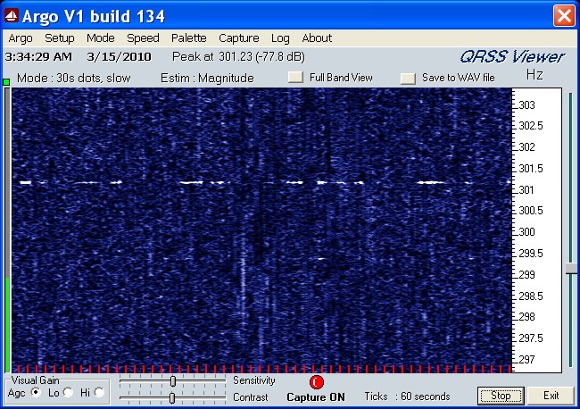The height and width of the screenshot is (409, 580).
Task: Open the Speed menu
Action: [143, 38]
